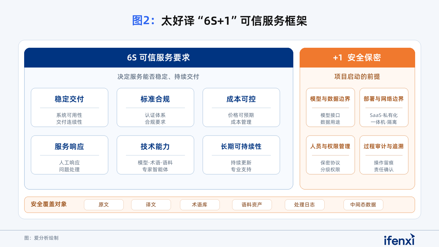Click the 中间态数据 pill
439x247 pixels.
click(x=363, y=205)
